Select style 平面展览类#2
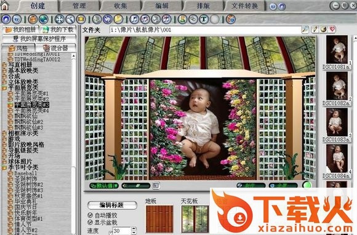 click(x=31, y=99)
